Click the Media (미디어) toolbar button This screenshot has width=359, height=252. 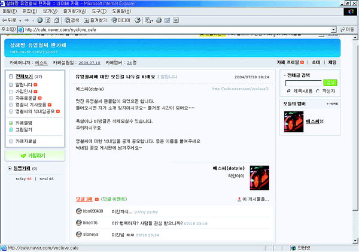tap(121, 20)
